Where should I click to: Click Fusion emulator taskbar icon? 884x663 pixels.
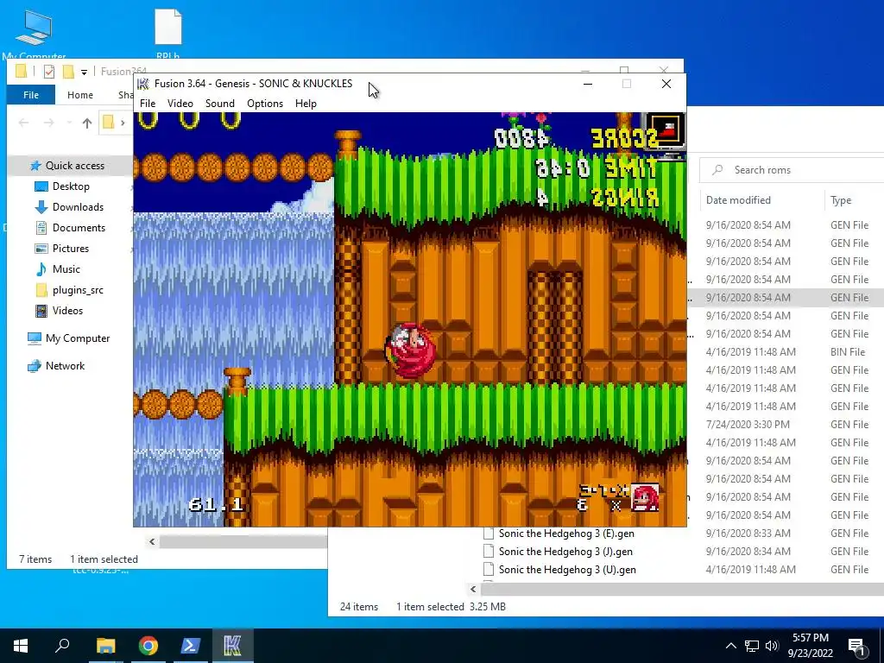(x=232, y=646)
